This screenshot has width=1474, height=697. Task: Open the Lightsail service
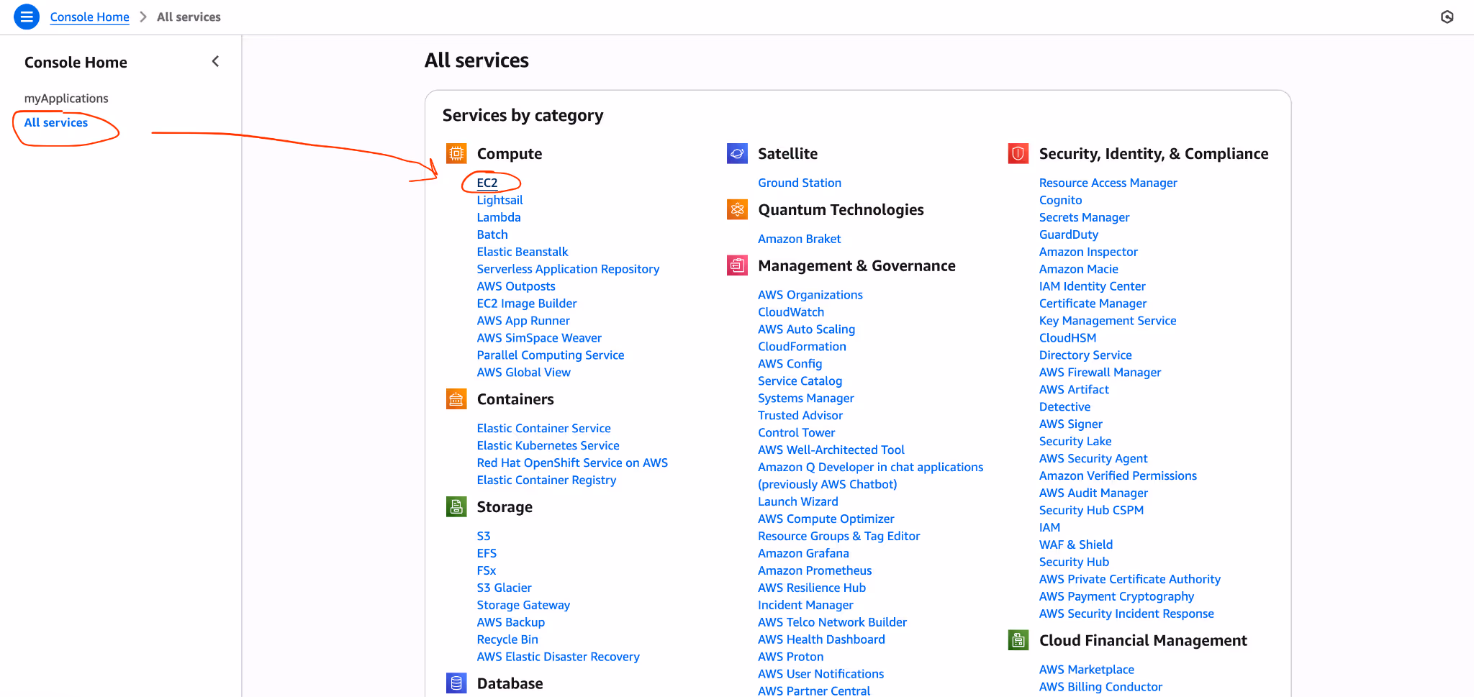coord(499,200)
